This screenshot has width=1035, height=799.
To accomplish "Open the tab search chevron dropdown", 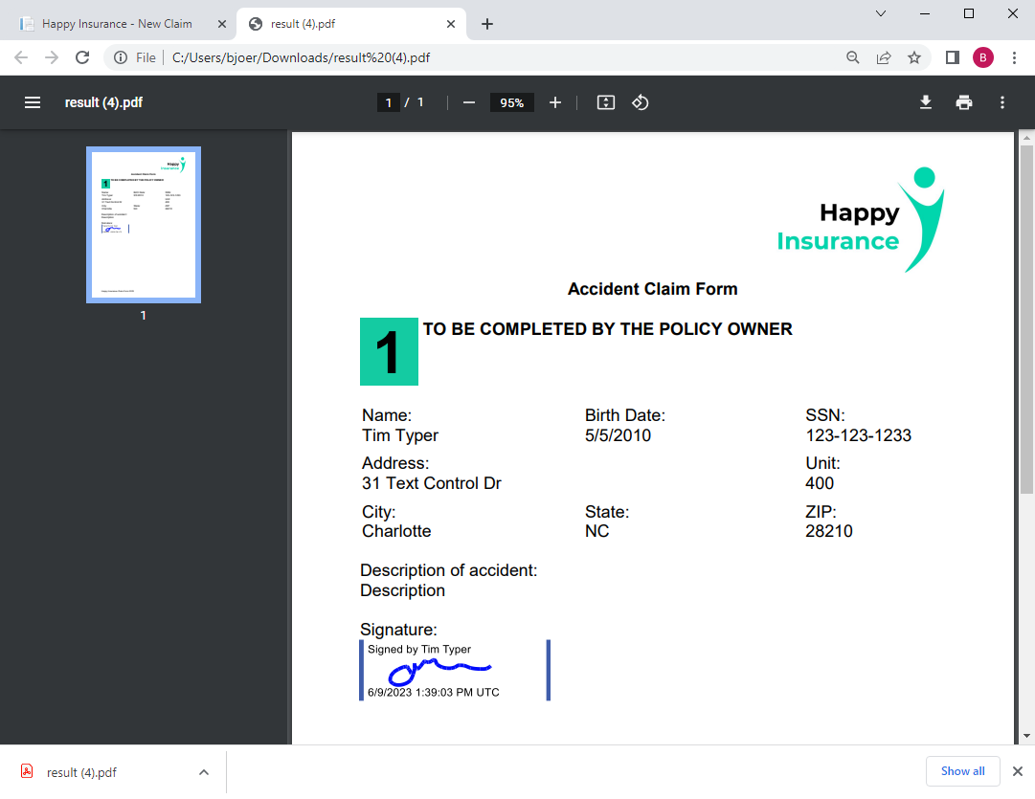I will (881, 13).
